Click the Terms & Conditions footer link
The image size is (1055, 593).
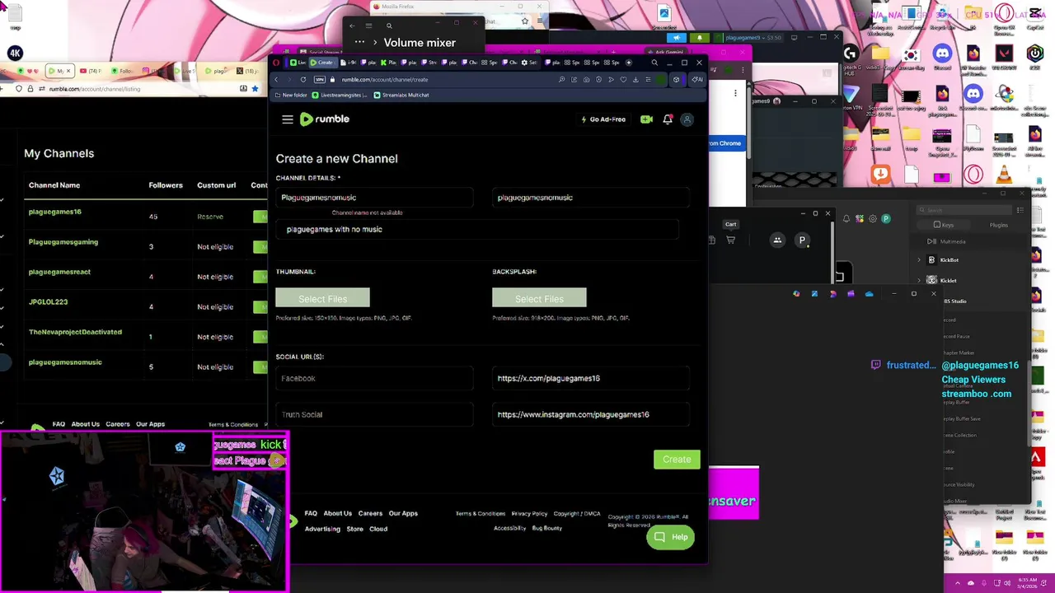click(480, 514)
